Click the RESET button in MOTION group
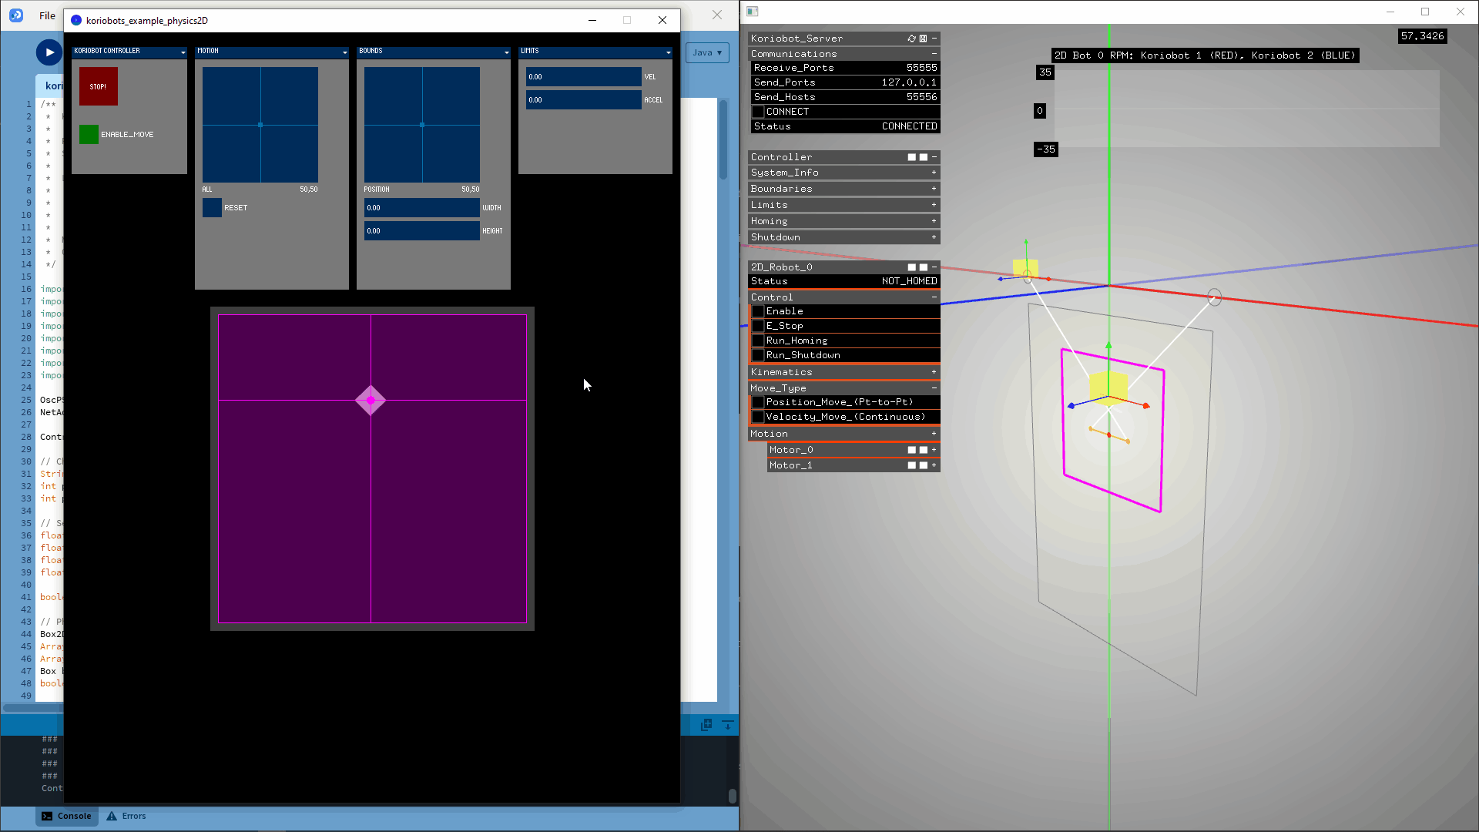This screenshot has height=832, width=1479. tap(212, 208)
